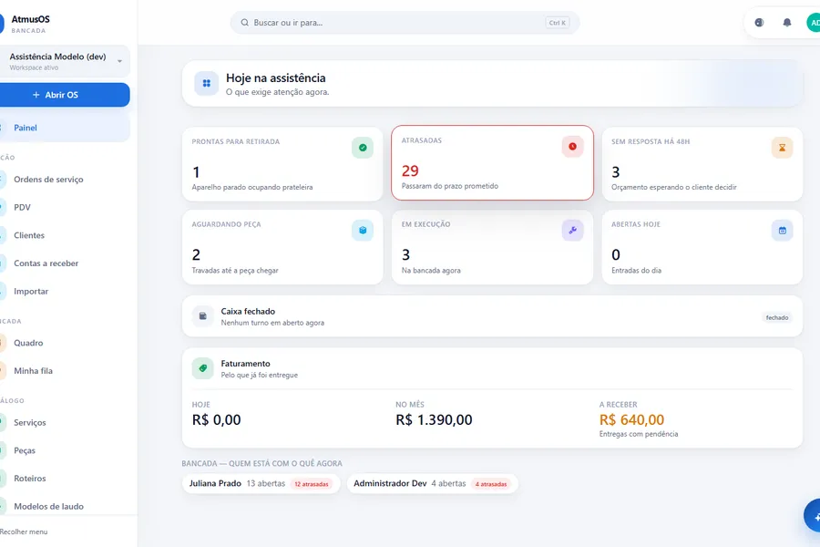Open the user avatar menu
The width and height of the screenshot is (820, 547).
(814, 23)
